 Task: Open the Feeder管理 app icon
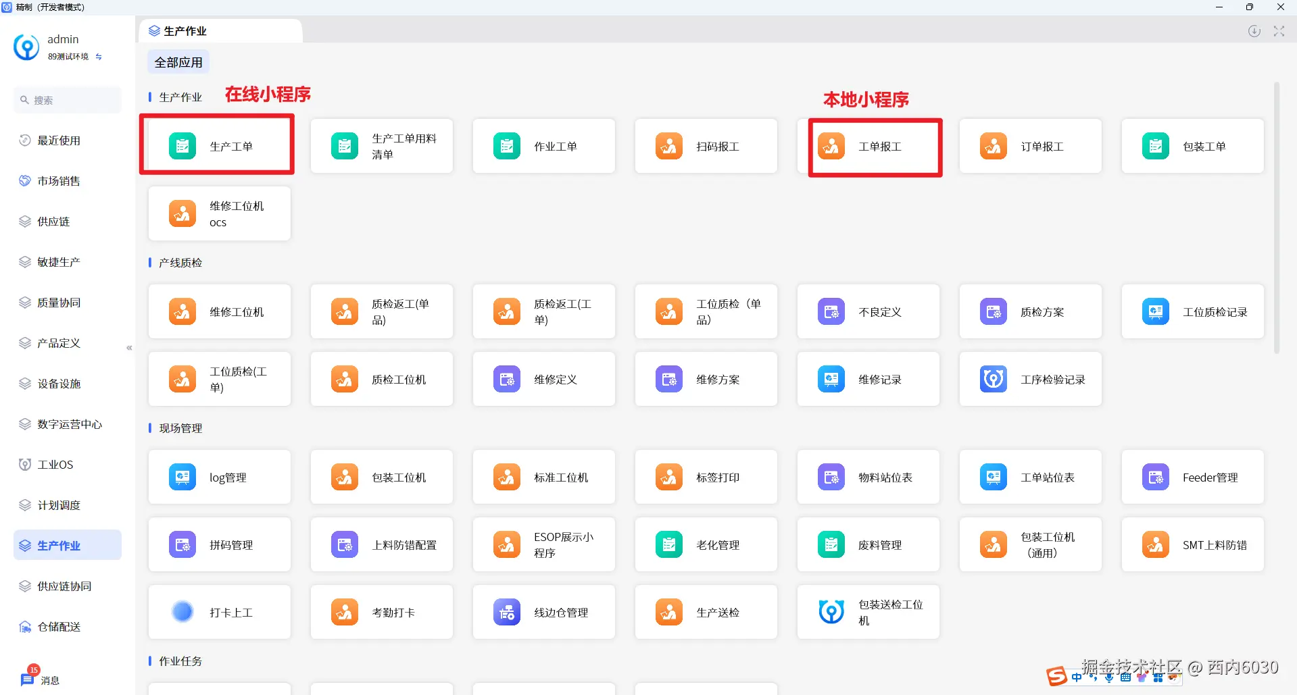(x=1156, y=477)
